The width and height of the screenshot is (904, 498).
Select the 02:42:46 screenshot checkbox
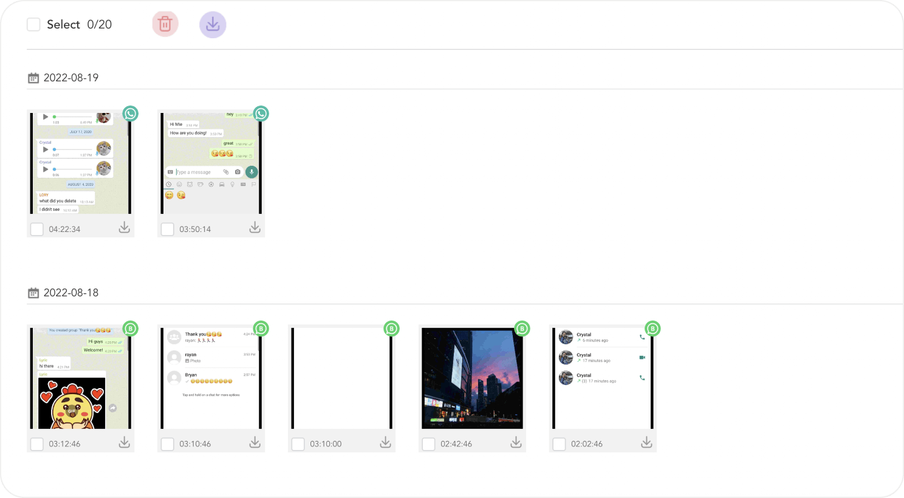pos(429,444)
